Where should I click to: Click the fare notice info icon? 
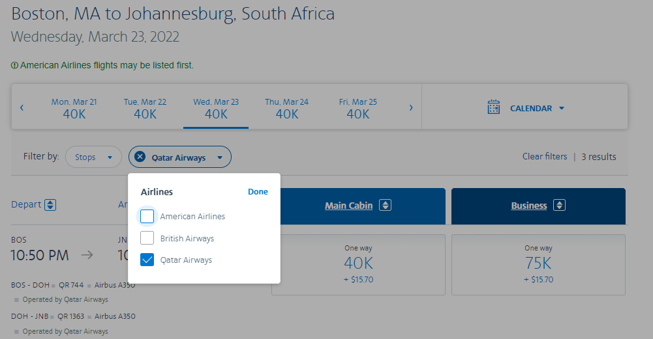point(14,65)
